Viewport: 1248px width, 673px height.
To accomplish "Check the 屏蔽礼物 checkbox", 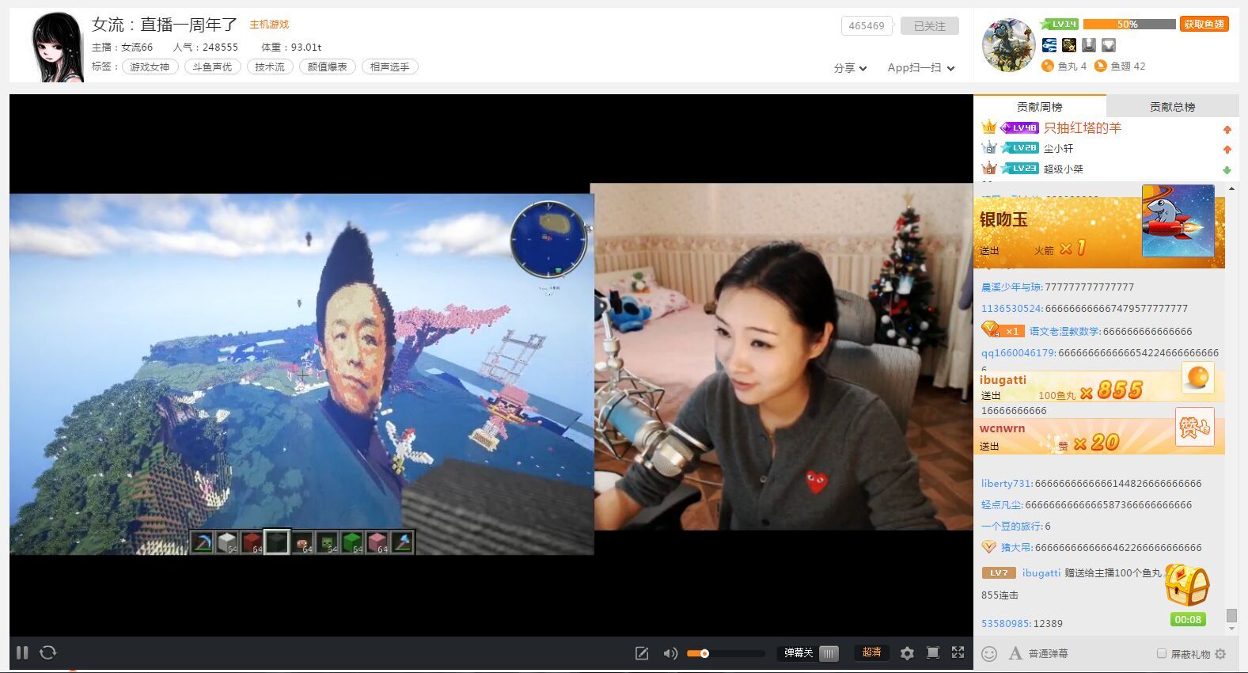I will tap(1162, 653).
